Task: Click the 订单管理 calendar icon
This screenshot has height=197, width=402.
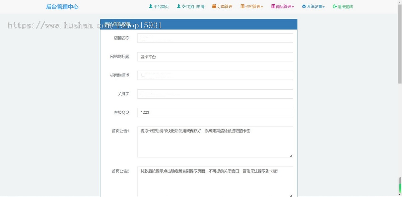Action: point(214,6)
